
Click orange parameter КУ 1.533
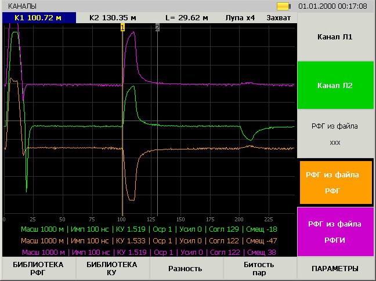[x=131, y=241]
